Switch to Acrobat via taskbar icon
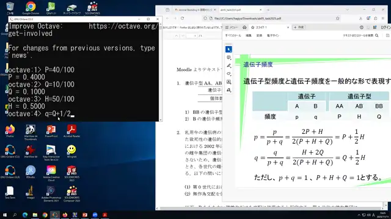The width and height of the screenshot is (391, 219). click(104, 215)
